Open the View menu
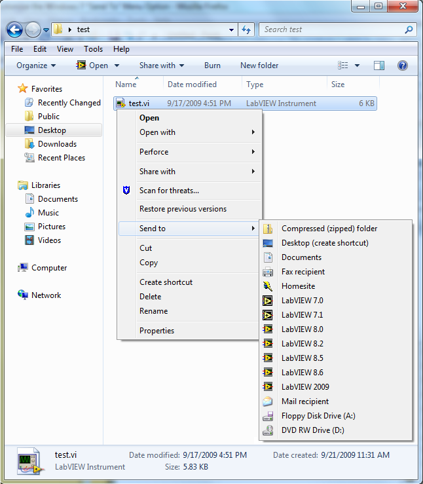The image size is (423, 484). click(x=65, y=49)
